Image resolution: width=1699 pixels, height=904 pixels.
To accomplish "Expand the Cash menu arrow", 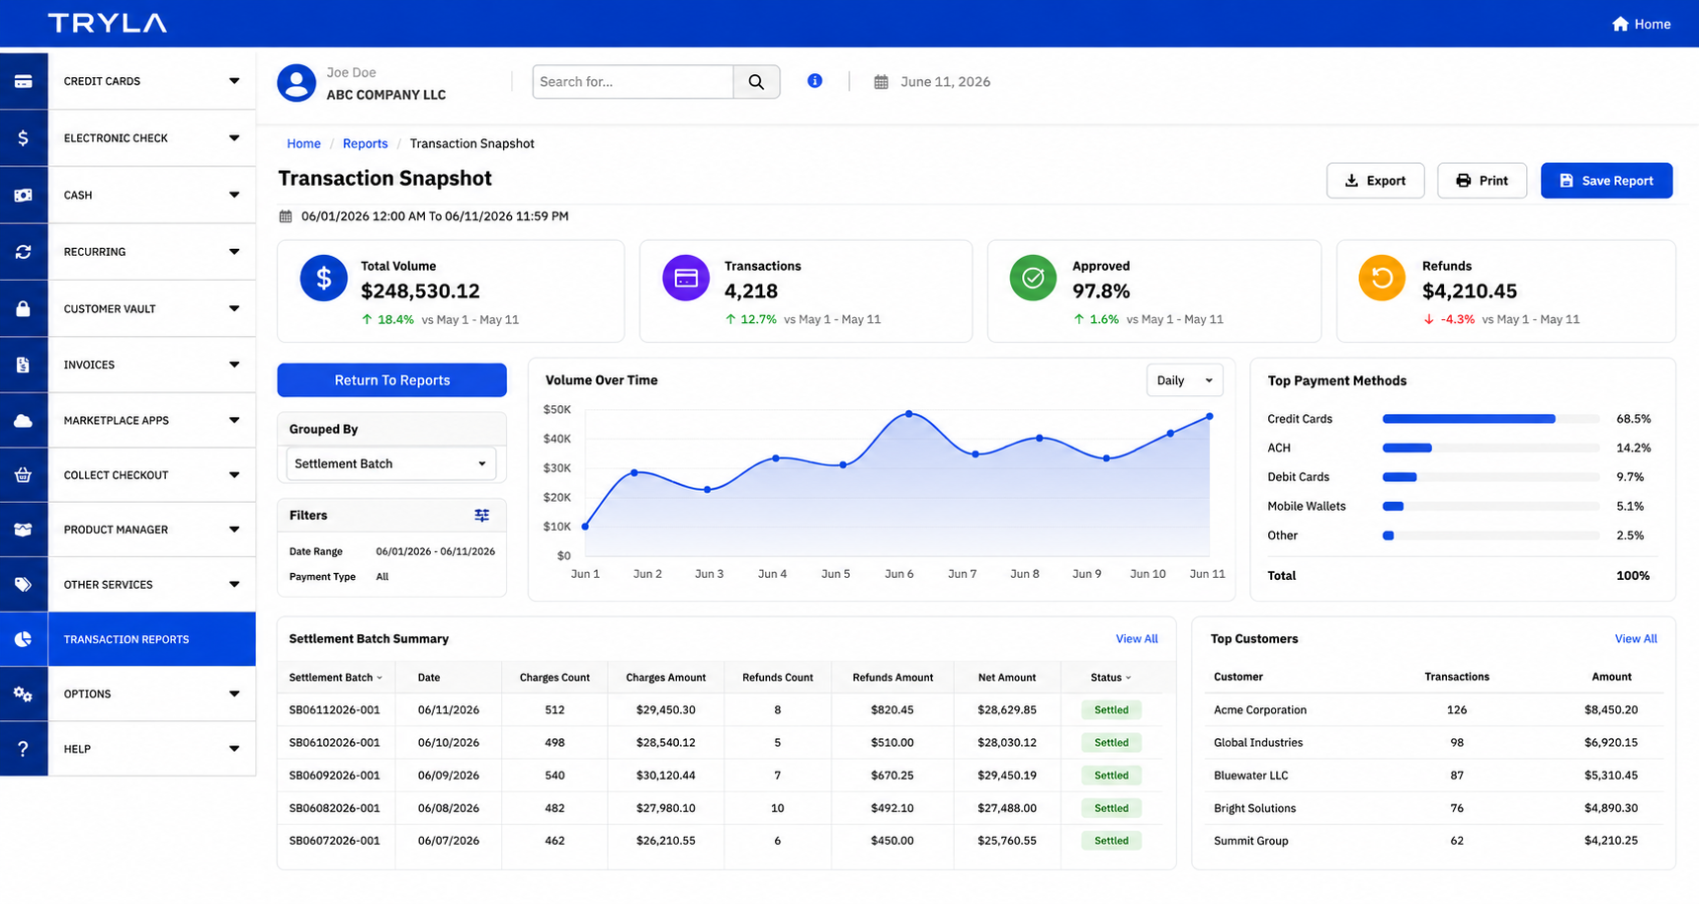I will 234,196.
